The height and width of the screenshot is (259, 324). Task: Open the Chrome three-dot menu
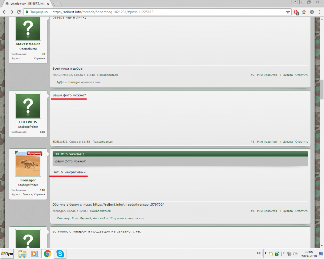319,12
